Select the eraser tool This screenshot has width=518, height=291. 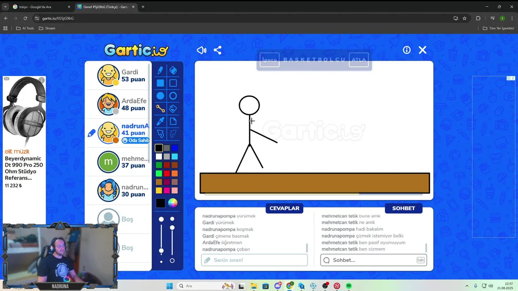173,71
